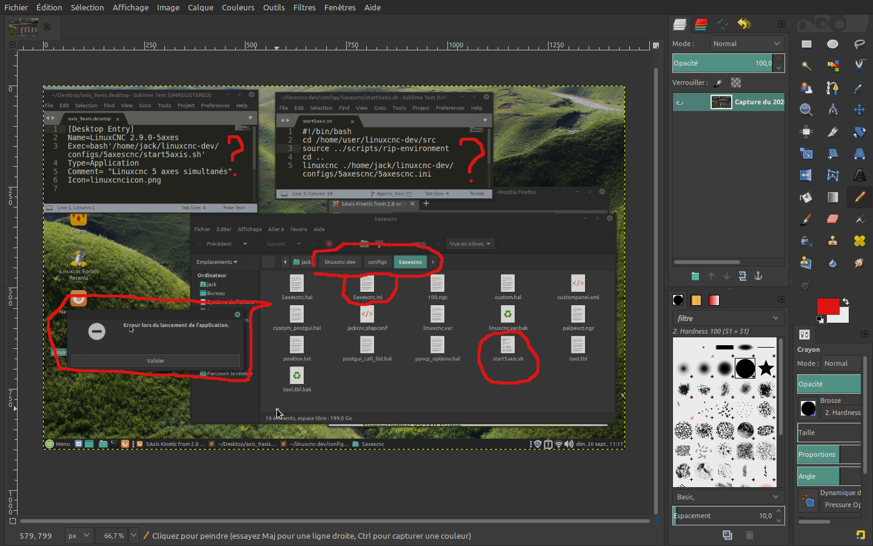Screen dimensions: 873x546
Task: Click the Brosse brush preview button
Action: click(x=808, y=408)
